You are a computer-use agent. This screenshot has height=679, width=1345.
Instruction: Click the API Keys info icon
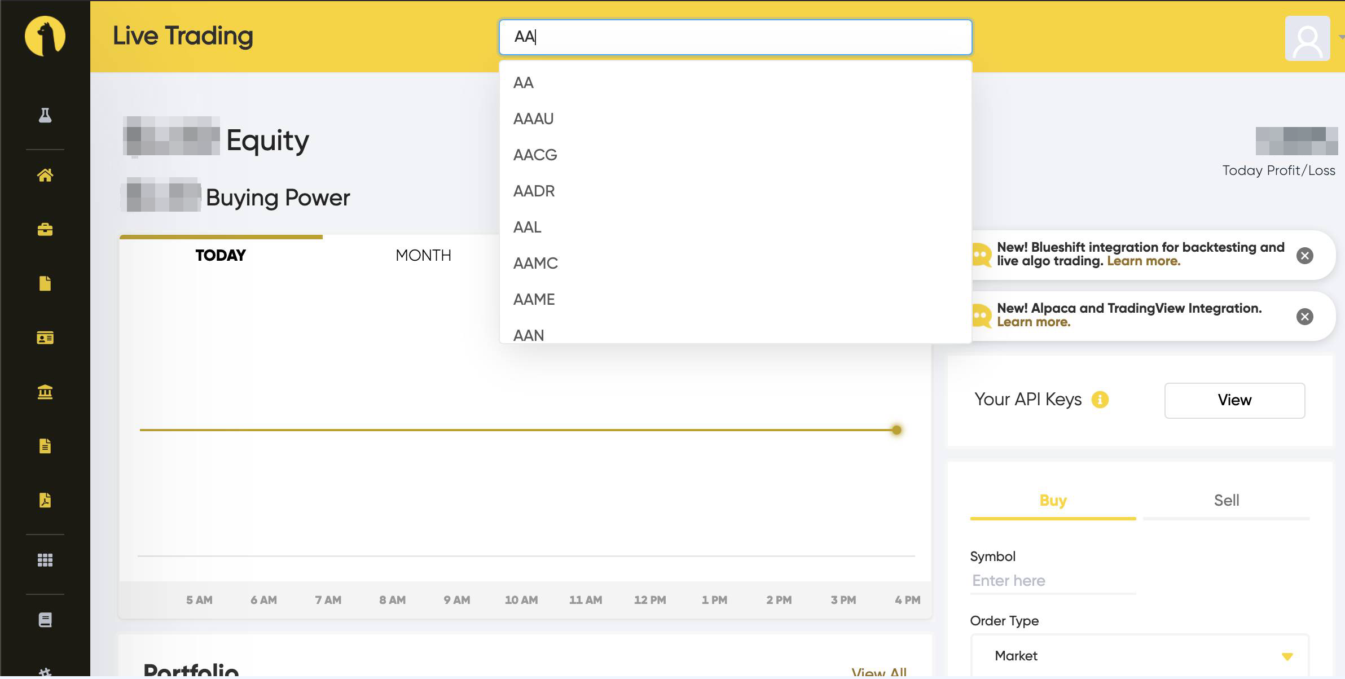point(1100,400)
